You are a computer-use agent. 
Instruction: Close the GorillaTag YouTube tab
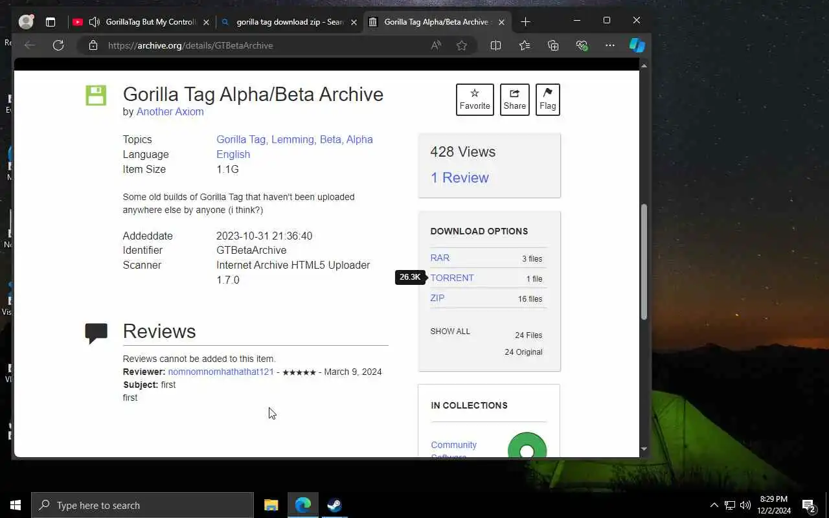[206, 22]
